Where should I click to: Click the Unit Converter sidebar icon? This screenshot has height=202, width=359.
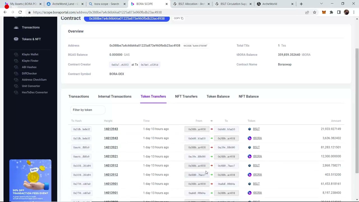tap(16, 86)
